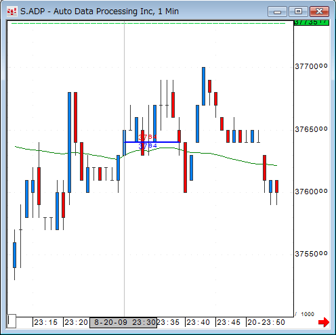Minimize the S.ADP chart window

(277, 12)
